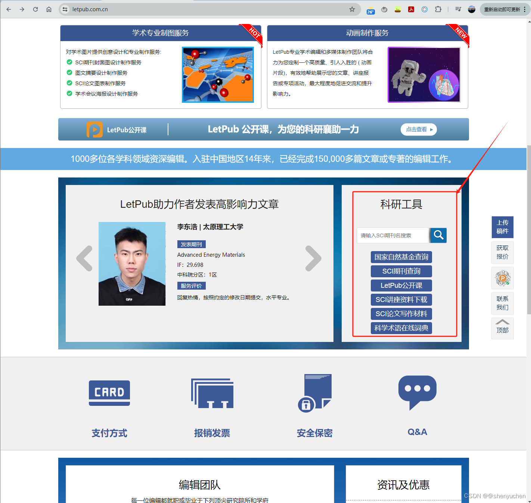Viewport: 531px width, 503px height.
Task: Click the 资讯及优惠 section heading
Action: click(403, 485)
